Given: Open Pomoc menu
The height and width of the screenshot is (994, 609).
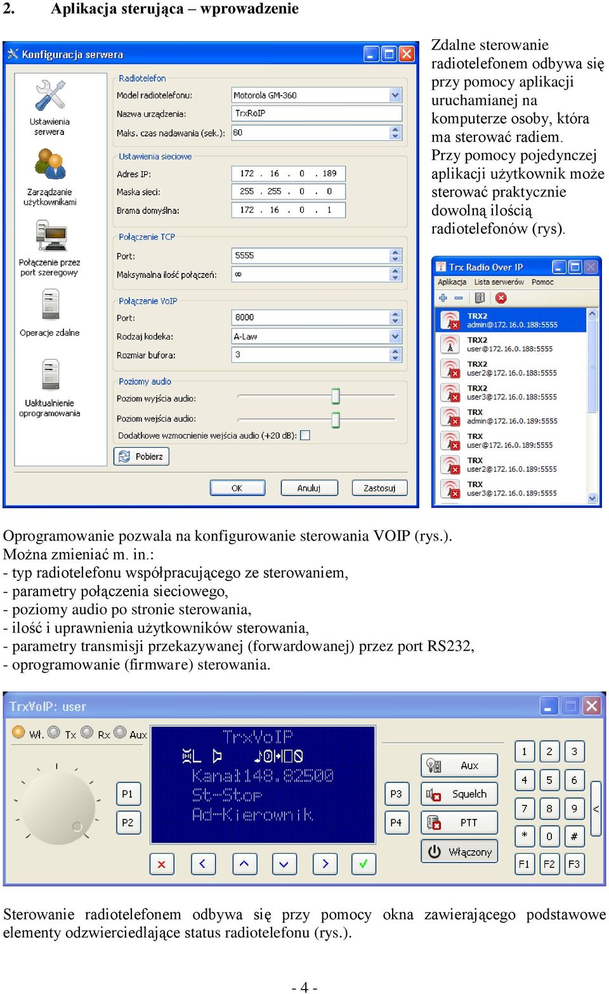Looking at the screenshot, I should click(542, 282).
